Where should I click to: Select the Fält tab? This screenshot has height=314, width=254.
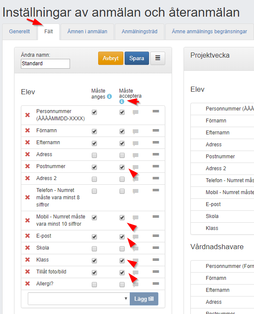tap(49, 32)
